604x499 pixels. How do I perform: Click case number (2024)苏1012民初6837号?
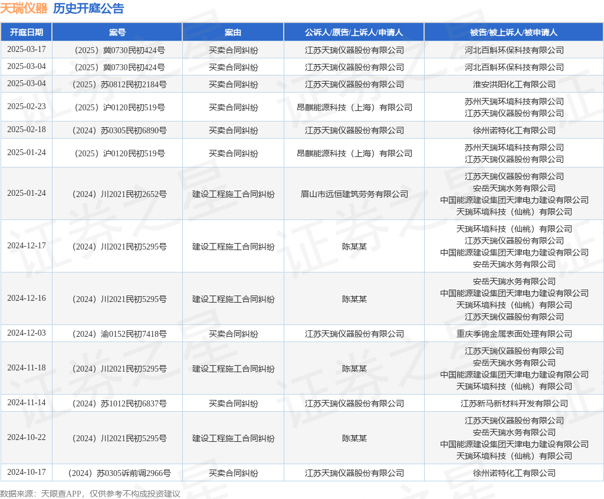click(x=119, y=403)
